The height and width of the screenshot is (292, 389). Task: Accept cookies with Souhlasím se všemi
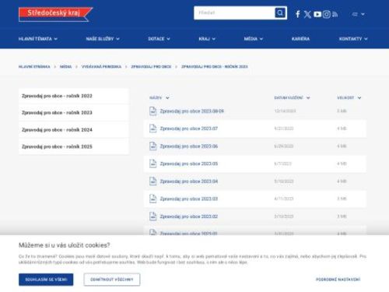tap(46, 280)
